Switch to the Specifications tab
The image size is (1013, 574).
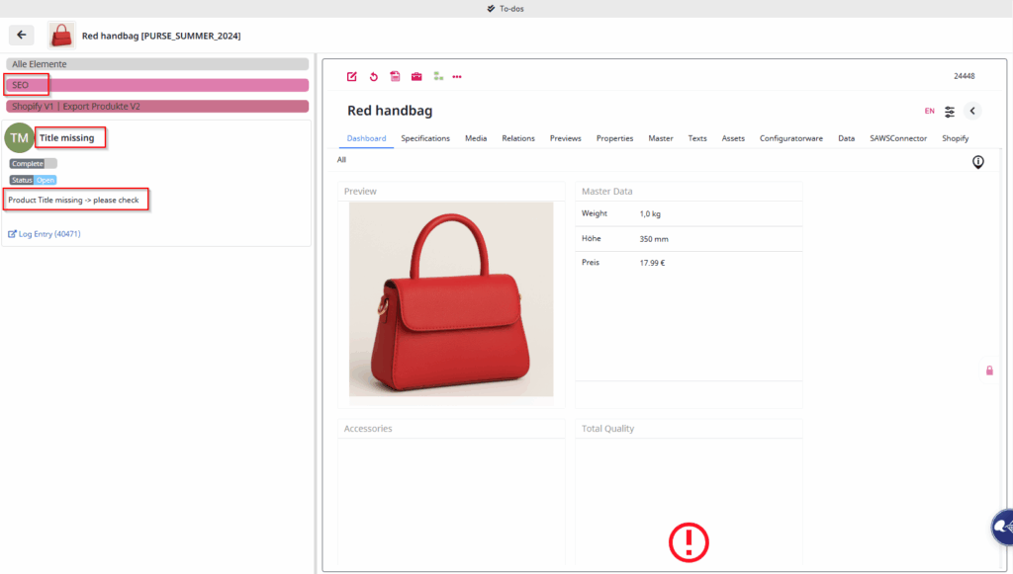coord(424,138)
